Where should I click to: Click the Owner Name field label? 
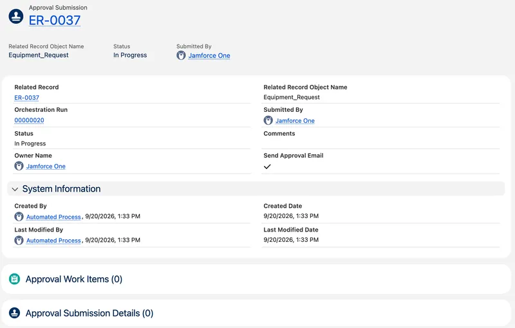[x=33, y=156]
